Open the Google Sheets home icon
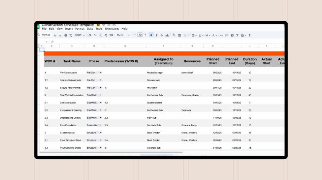This screenshot has width=322, height=180. [x=39, y=26]
